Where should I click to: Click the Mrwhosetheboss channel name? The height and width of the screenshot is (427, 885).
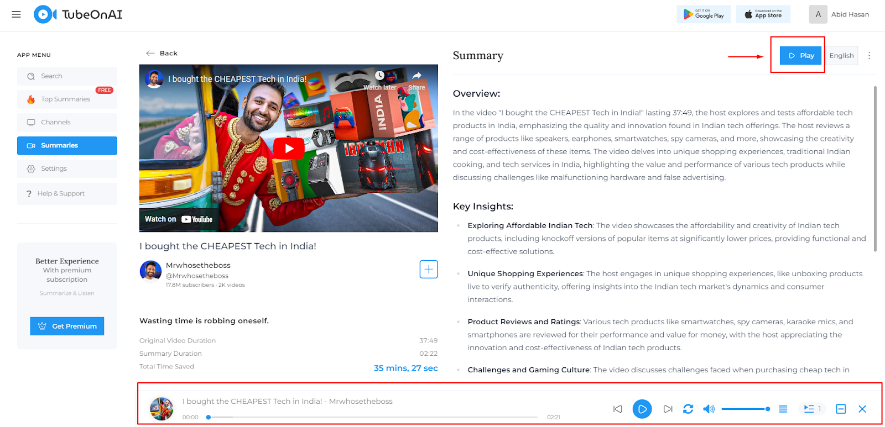point(198,265)
